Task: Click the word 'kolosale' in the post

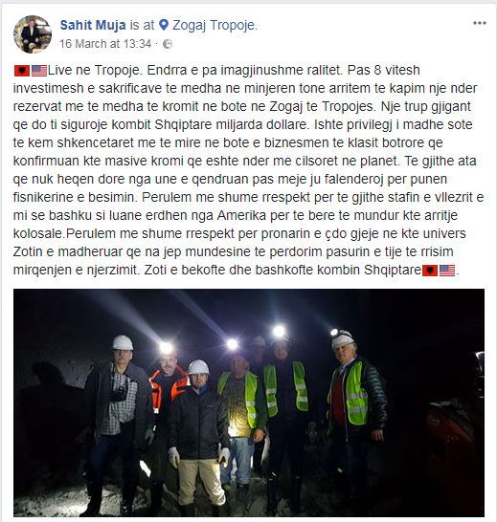Action: coord(38,233)
